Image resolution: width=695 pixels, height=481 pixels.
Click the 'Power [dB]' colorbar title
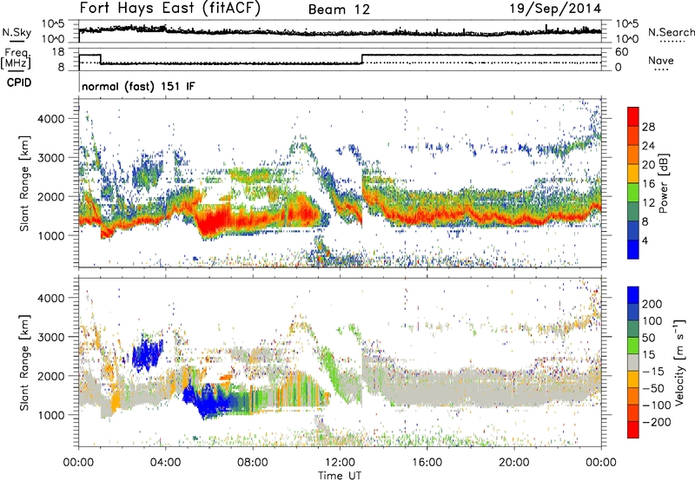coord(663,183)
